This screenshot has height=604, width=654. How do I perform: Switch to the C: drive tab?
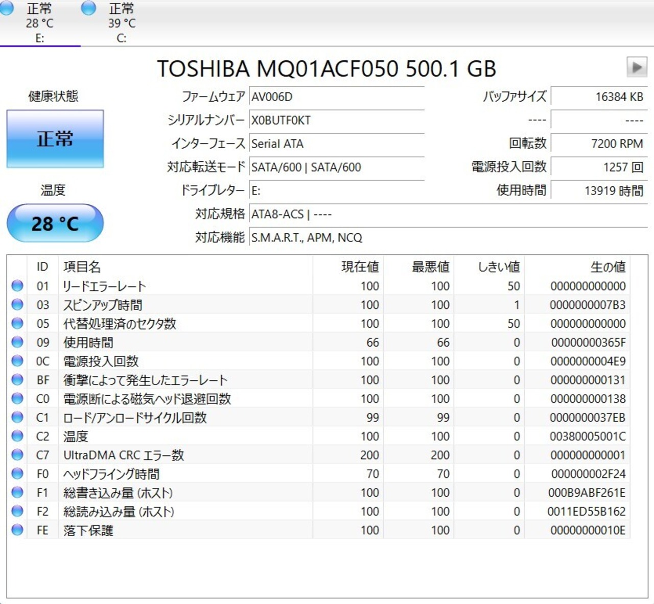click(x=122, y=23)
